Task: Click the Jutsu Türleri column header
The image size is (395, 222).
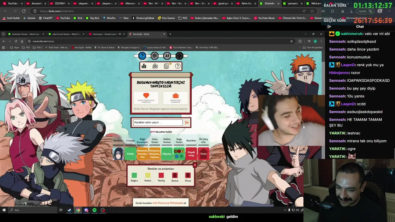Action: [x=155, y=141]
